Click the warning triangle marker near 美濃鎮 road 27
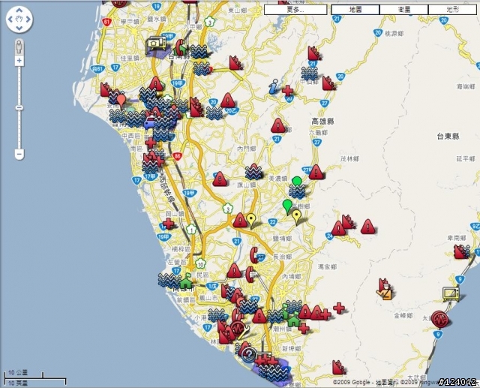 pos(316,172)
